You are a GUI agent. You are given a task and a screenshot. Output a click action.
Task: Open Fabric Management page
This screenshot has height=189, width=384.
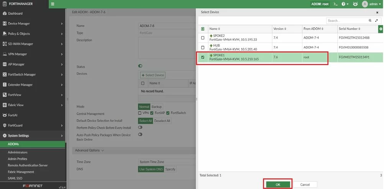coord(21,172)
